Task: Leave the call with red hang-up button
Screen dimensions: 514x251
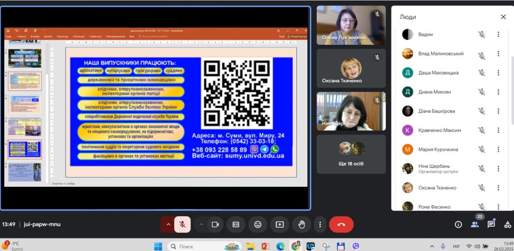Action: [x=341, y=224]
